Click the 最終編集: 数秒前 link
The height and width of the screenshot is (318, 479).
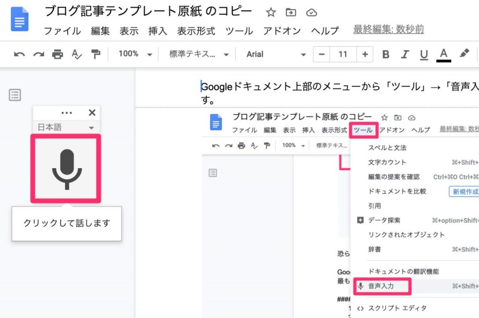point(388,30)
